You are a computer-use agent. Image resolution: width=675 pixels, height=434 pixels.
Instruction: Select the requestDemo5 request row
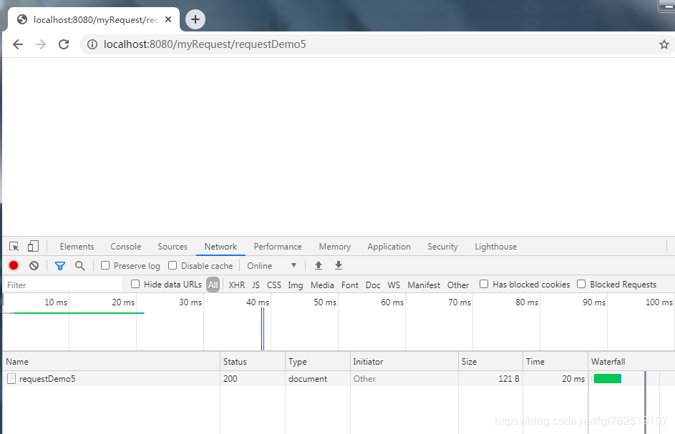[x=47, y=379]
